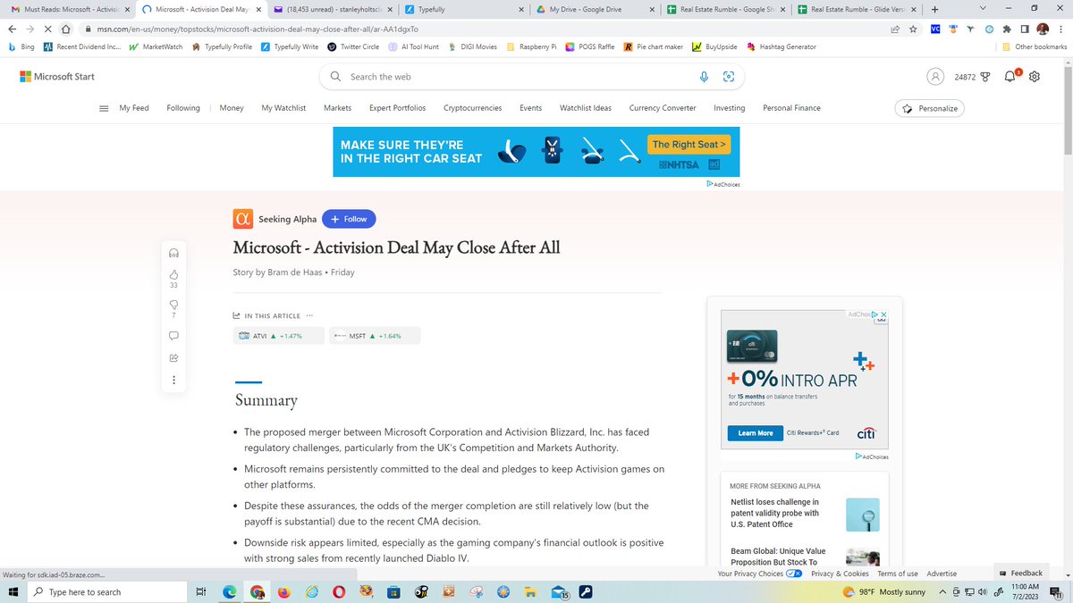
Task: Open Terms of use link
Action: coord(898,574)
